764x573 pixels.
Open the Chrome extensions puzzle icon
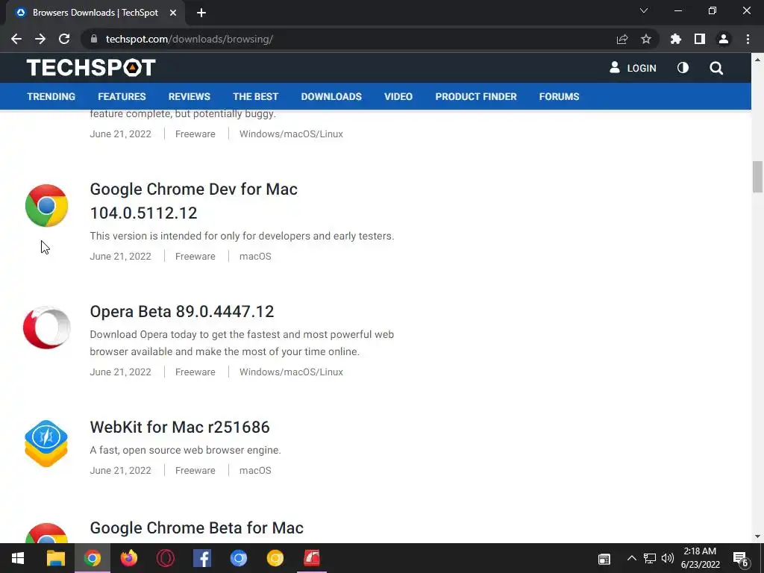point(676,39)
